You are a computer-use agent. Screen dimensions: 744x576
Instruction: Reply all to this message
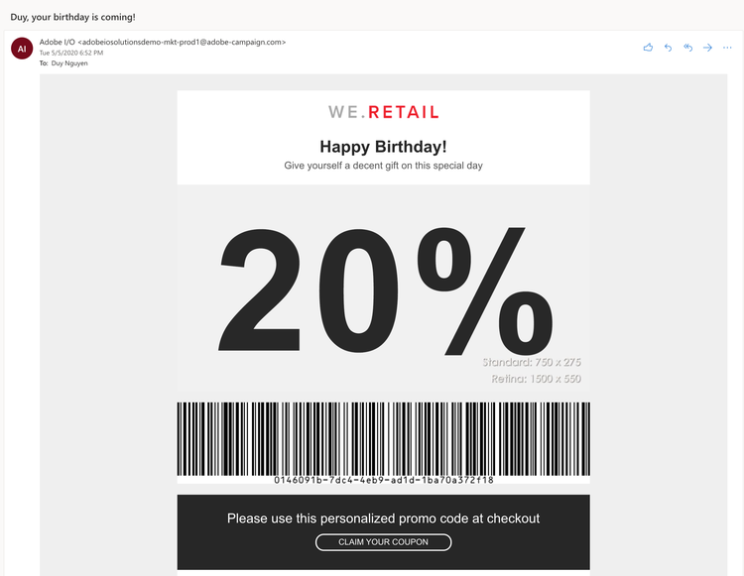point(687,47)
